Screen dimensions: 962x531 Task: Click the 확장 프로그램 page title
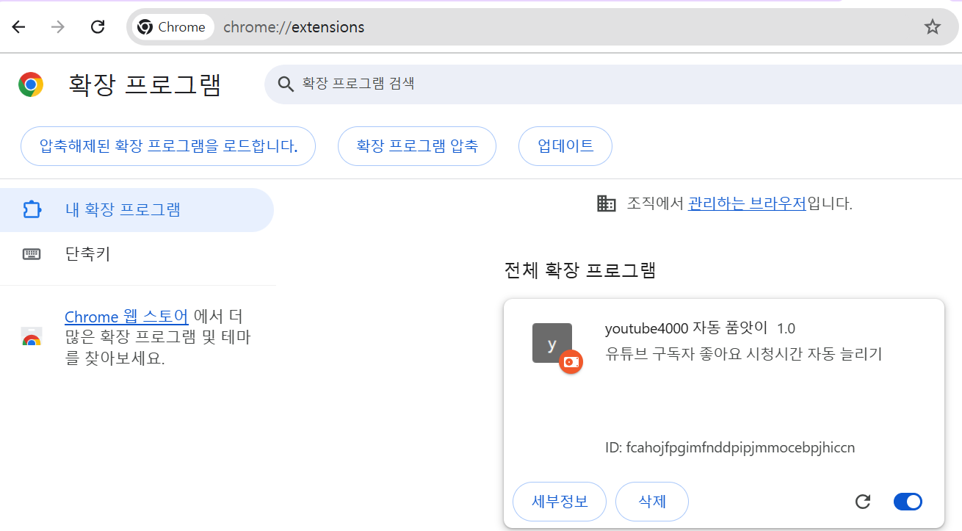click(x=144, y=84)
